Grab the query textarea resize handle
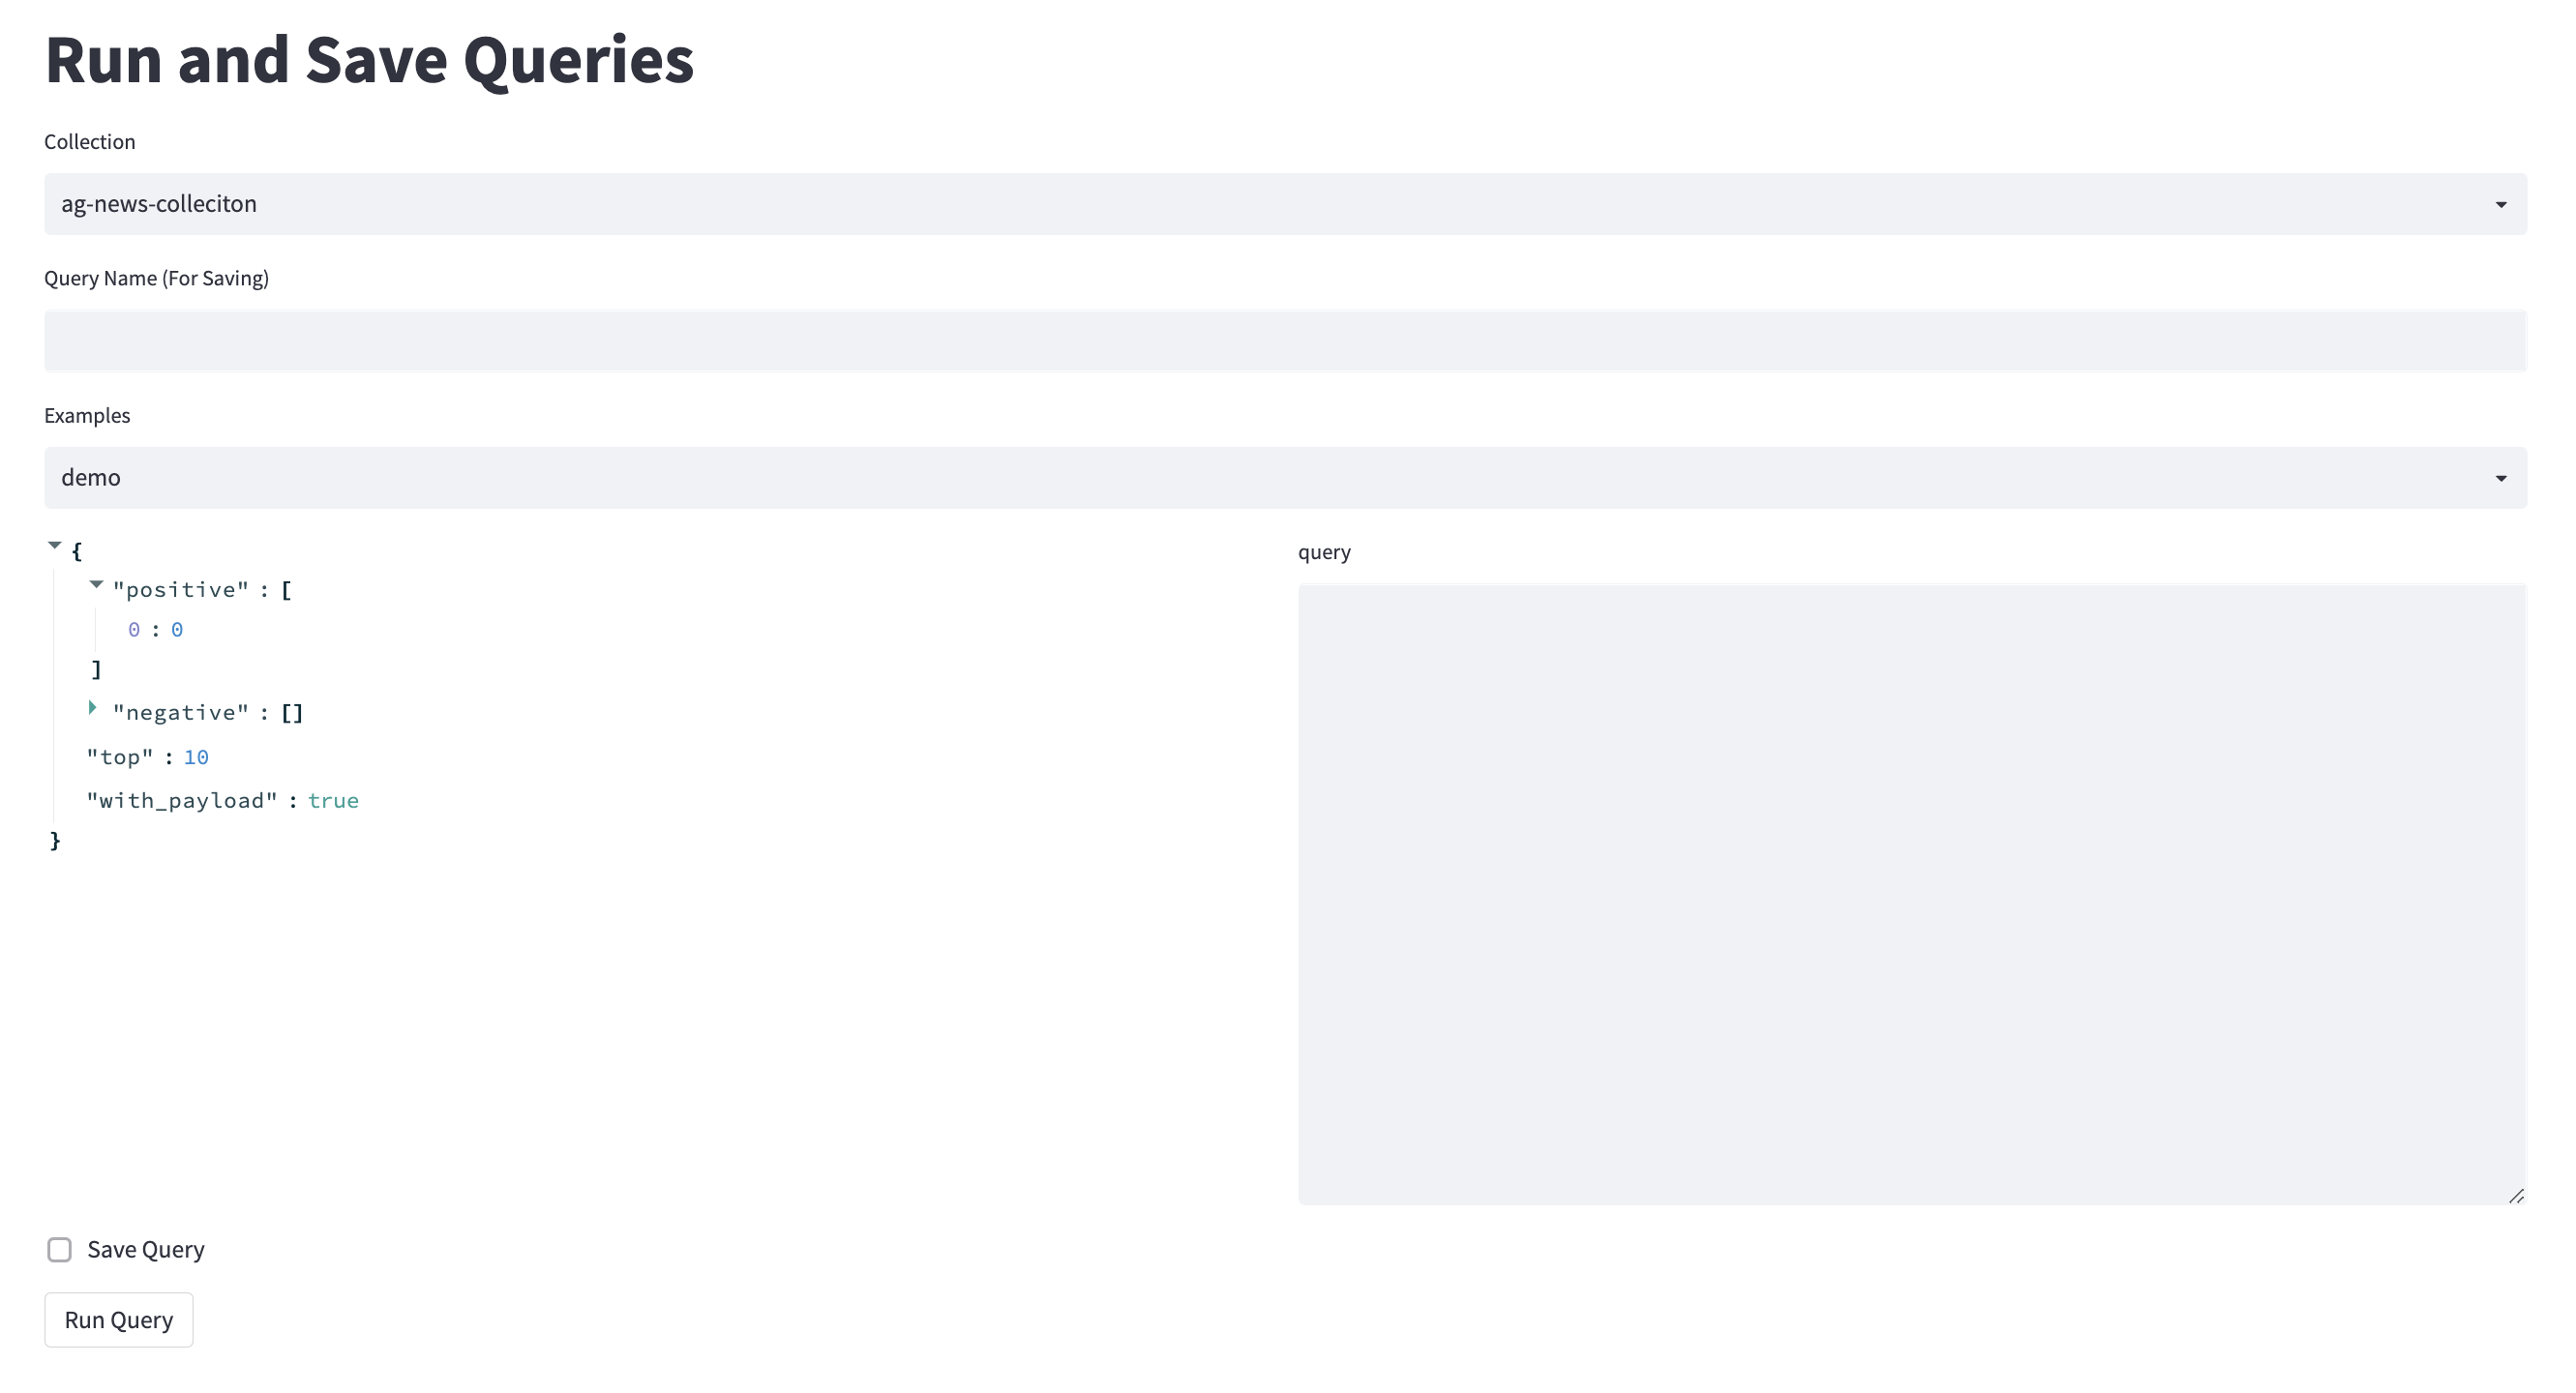 [x=2516, y=1196]
